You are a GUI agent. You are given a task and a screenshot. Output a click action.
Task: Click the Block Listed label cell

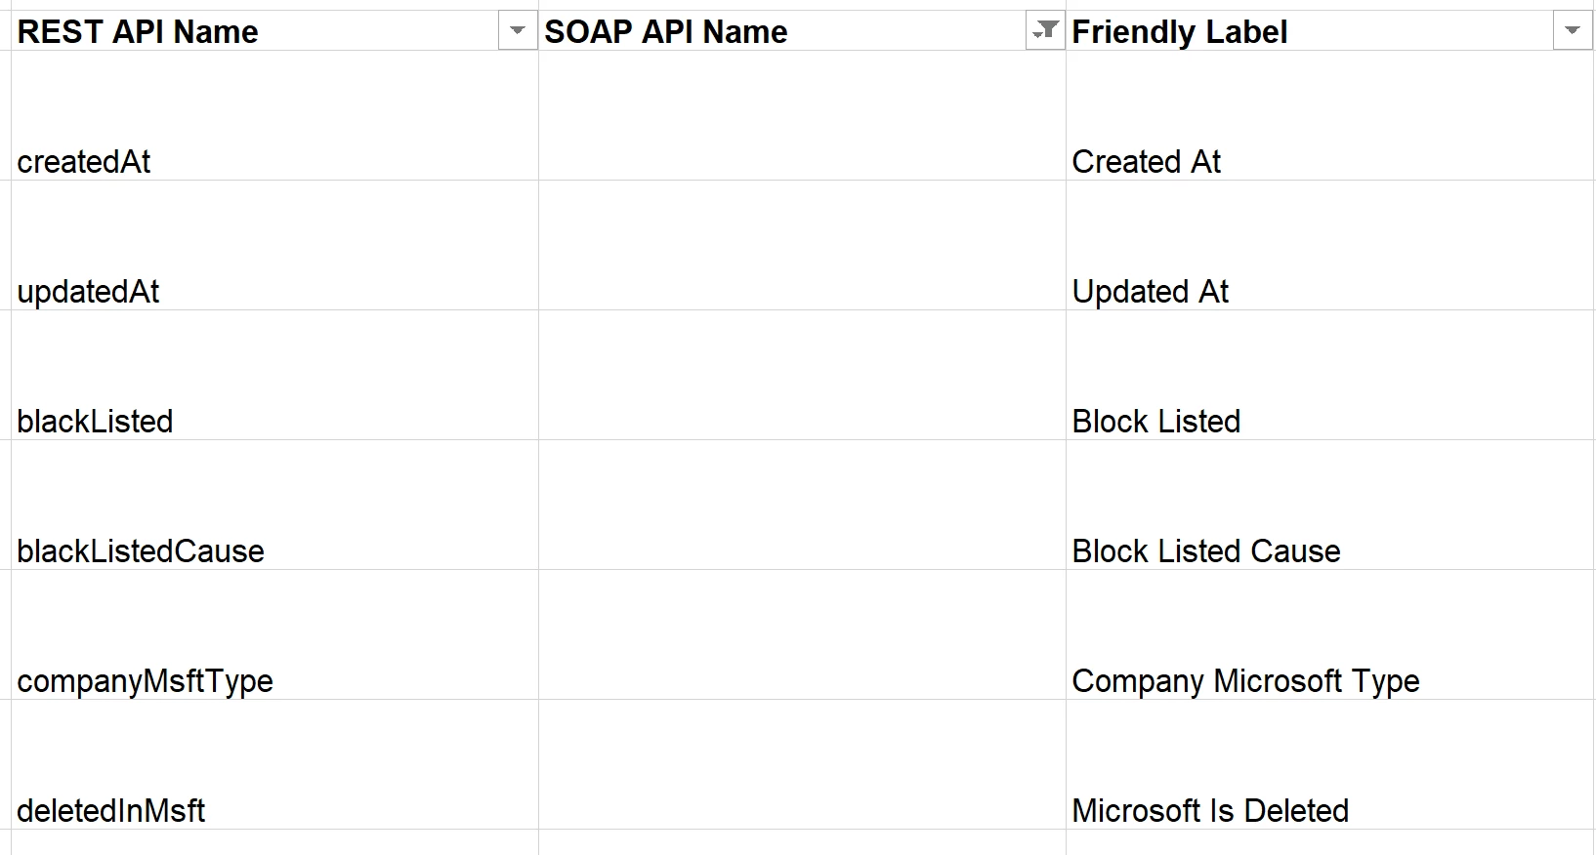(1329, 375)
